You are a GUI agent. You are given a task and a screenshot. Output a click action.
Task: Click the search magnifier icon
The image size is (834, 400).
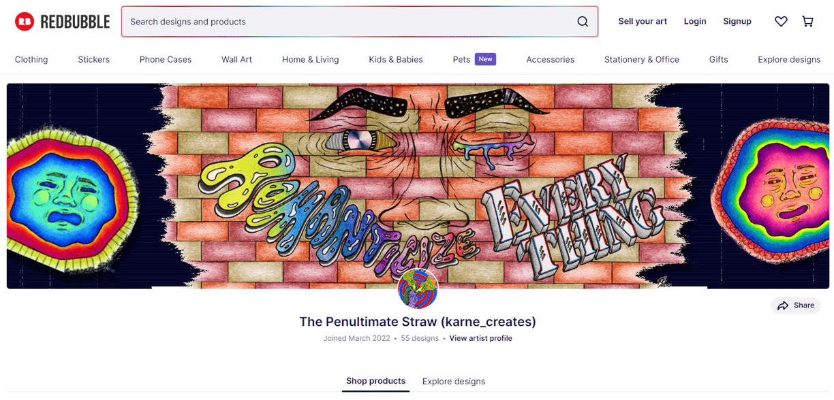click(583, 22)
